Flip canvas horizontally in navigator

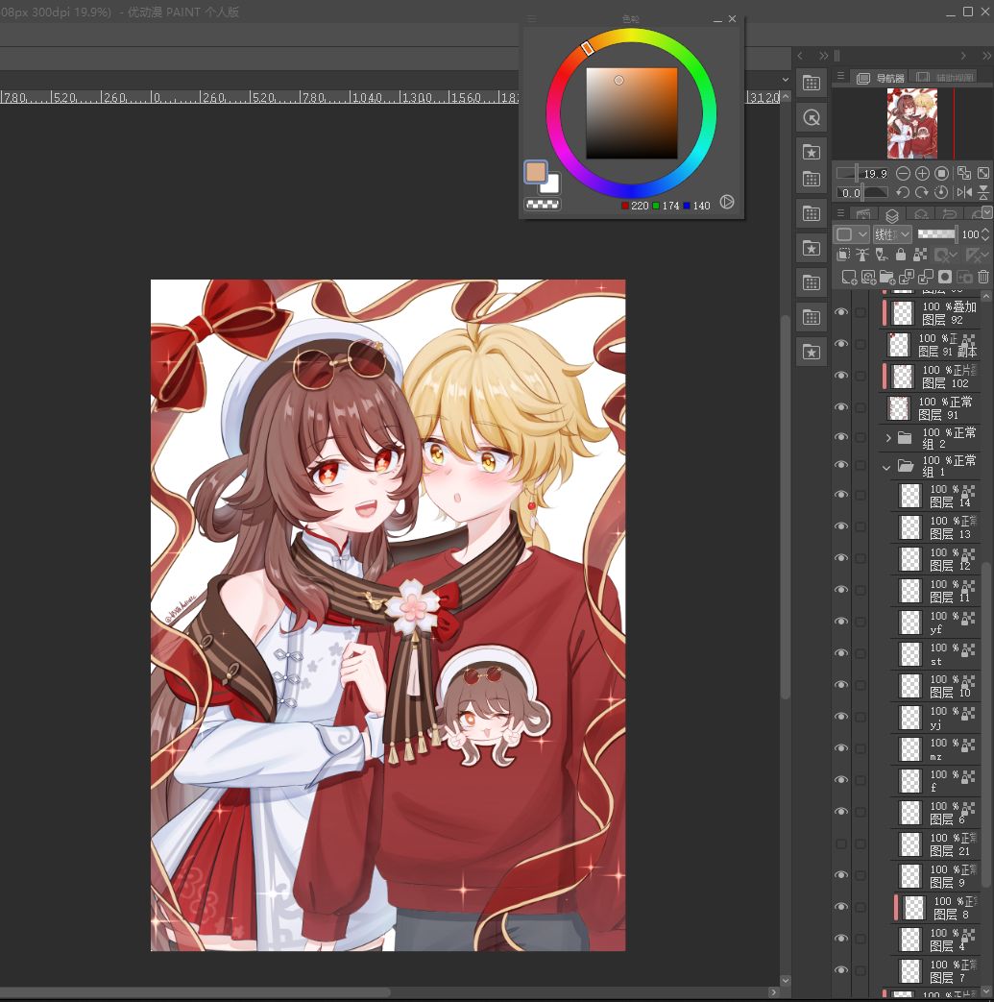(964, 192)
